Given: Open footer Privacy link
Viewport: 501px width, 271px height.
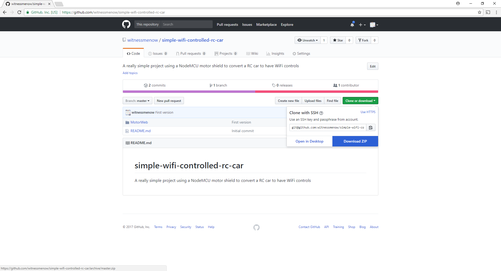Looking at the screenshot, I should tap(171, 227).
